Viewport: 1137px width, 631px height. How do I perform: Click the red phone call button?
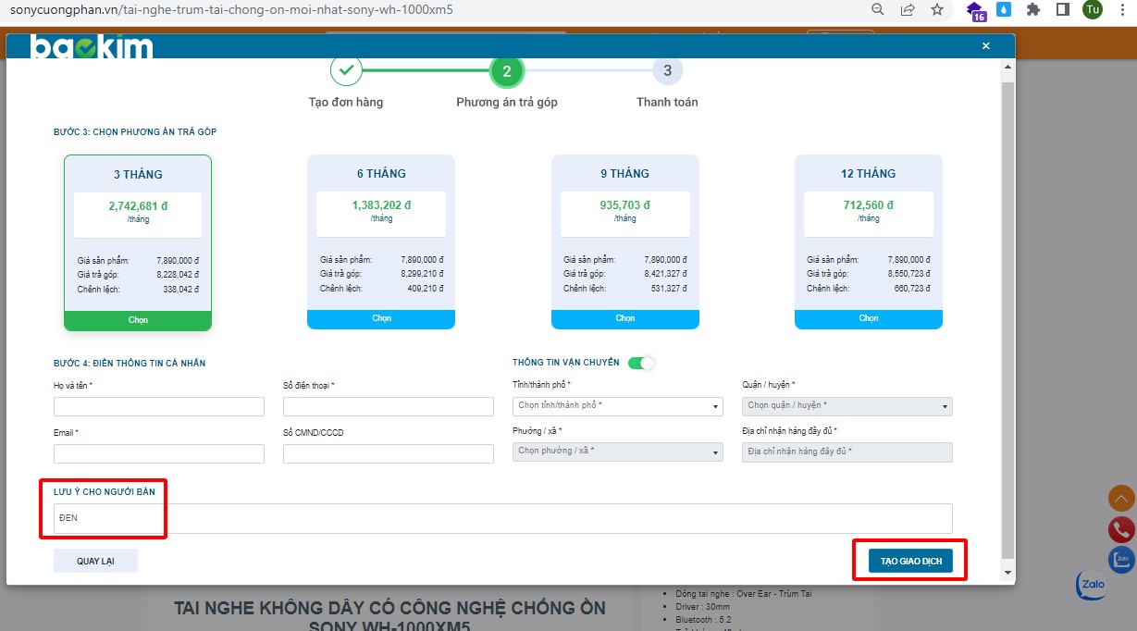pos(1121,529)
